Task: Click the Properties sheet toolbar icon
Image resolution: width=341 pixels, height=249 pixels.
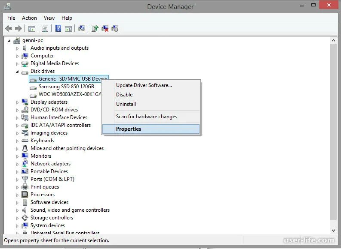Action: [45, 28]
